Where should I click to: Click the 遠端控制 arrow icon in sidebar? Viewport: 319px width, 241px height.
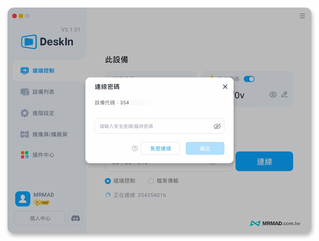coord(25,70)
